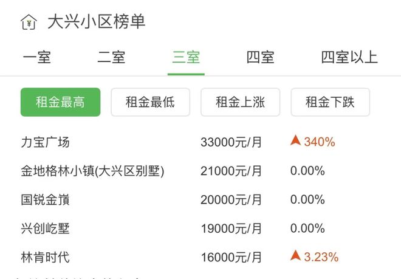The height and width of the screenshot is (279, 401).
Task: Show the 租金上涨 ranking
Action: click(x=240, y=102)
